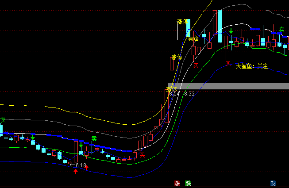Click the red up arrow below 6.18
Screen dimensions: 289x188
pyautogui.click(x=76, y=171)
